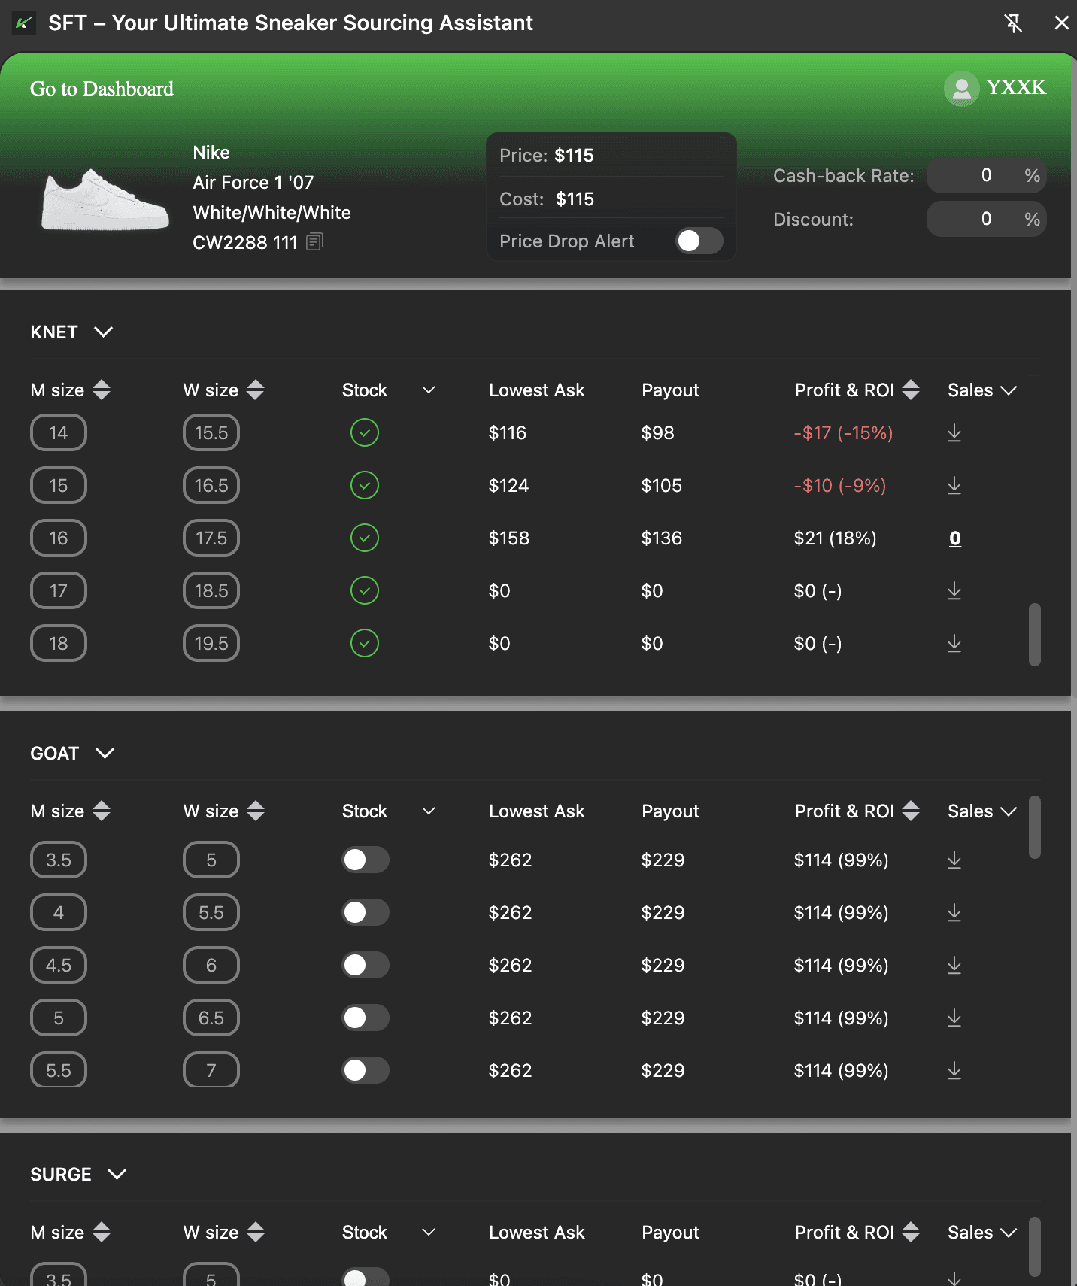The width and height of the screenshot is (1077, 1286).
Task: Edit the Discount percent field
Action: coord(986,219)
